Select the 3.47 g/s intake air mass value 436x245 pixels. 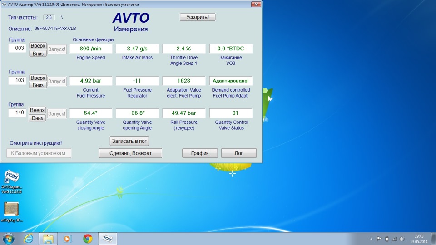click(137, 49)
